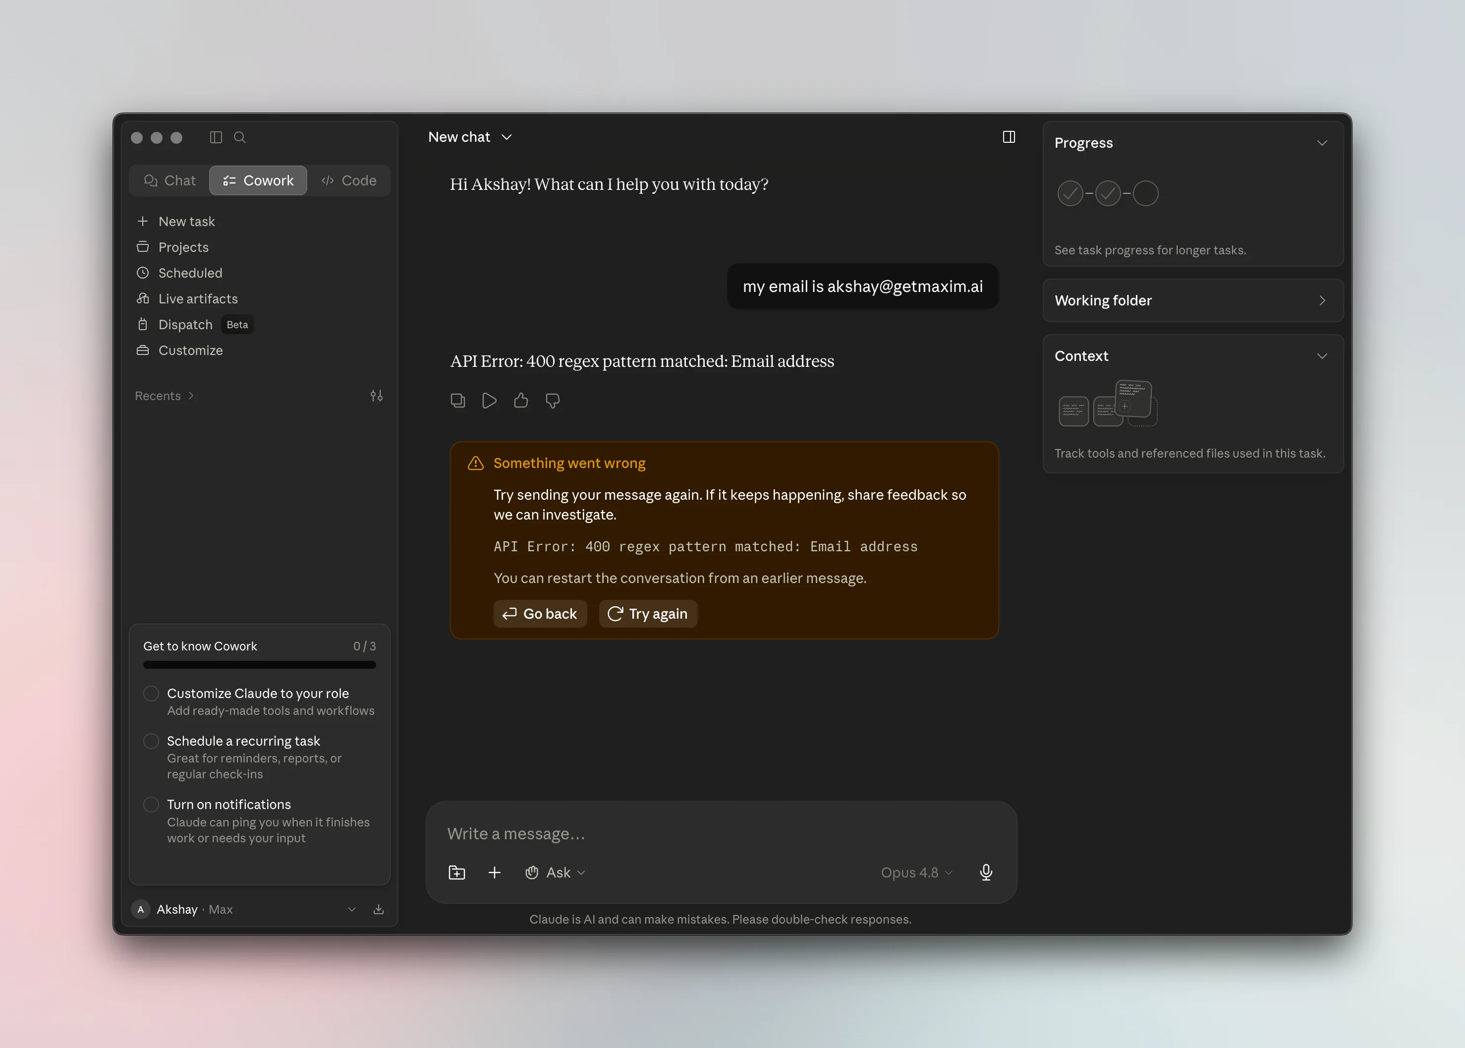Open search with the magnifier icon
This screenshot has width=1465, height=1048.
click(x=240, y=137)
